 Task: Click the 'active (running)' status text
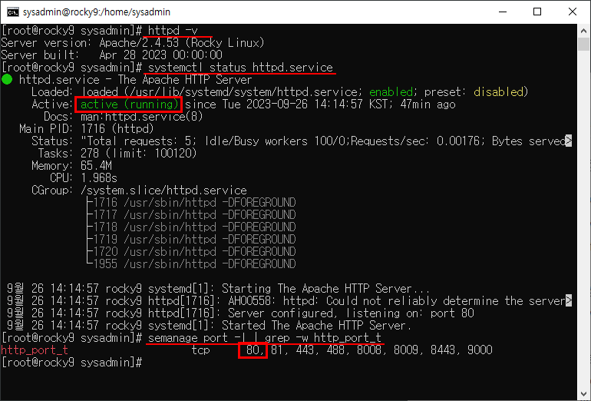point(129,104)
